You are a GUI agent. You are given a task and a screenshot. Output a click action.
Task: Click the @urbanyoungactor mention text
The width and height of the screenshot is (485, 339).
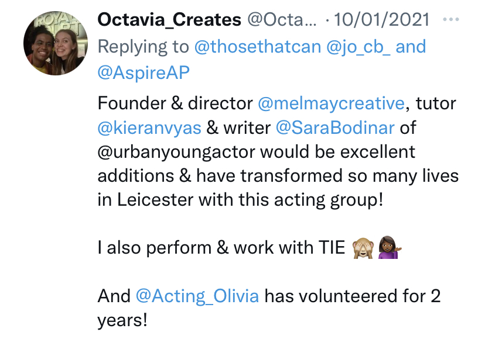point(176,152)
